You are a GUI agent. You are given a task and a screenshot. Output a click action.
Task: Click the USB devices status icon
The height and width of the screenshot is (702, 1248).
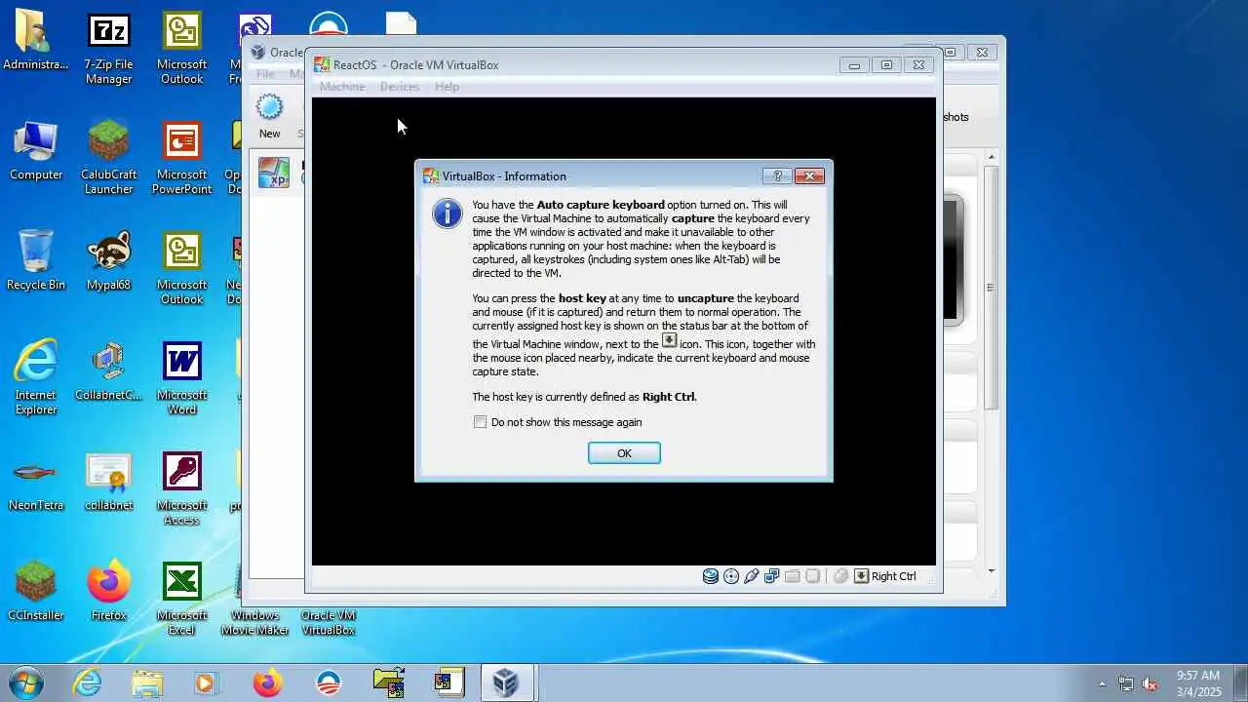(752, 576)
